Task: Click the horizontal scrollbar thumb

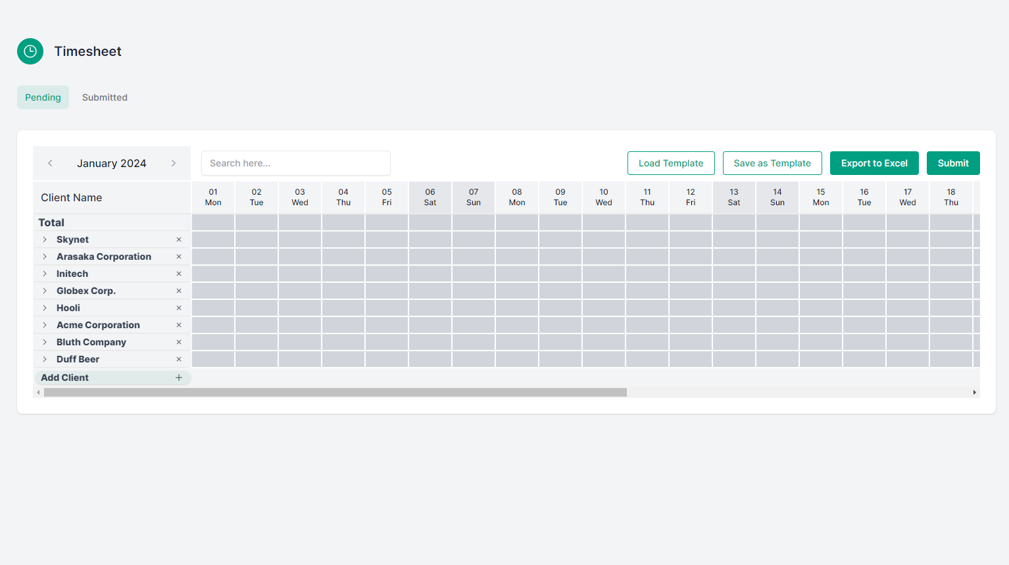Action: [335, 393]
